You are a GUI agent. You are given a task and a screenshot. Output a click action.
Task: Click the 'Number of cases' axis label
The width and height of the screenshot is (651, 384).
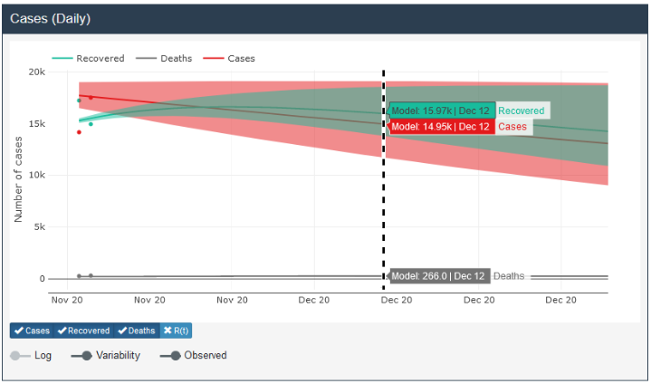[x=18, y=179]
